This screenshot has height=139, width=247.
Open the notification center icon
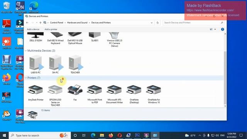pos(241,136)
